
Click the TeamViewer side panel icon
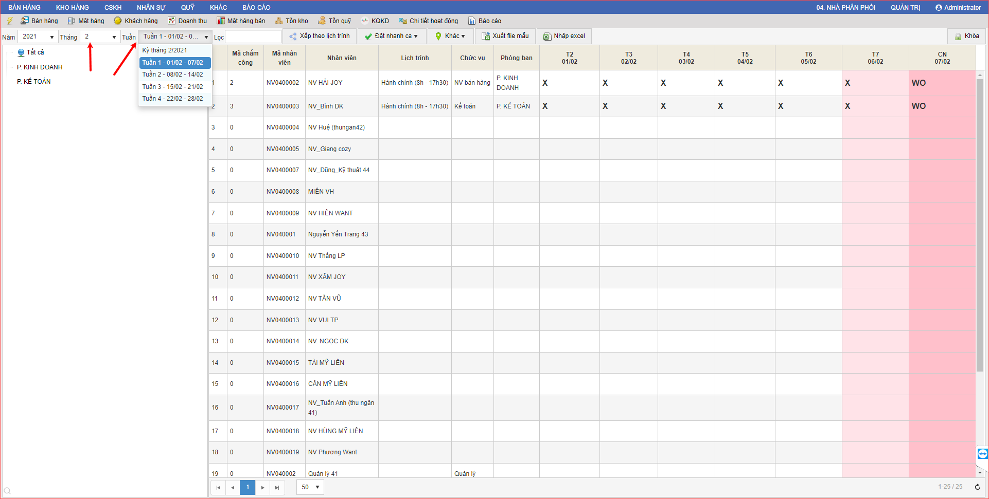[x=982, y=454]
